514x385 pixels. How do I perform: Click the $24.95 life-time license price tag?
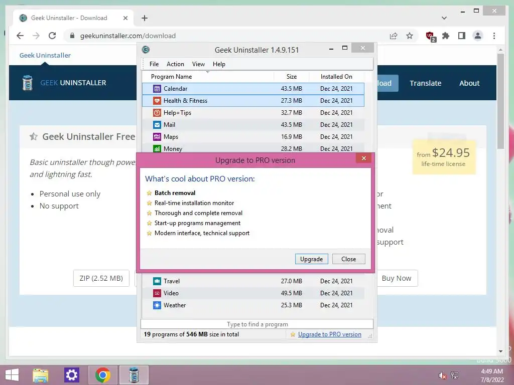444,157
